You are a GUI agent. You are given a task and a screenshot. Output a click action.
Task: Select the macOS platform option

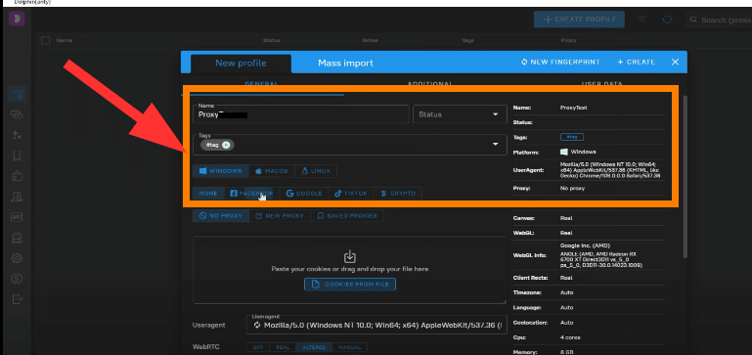coord(272,171)
